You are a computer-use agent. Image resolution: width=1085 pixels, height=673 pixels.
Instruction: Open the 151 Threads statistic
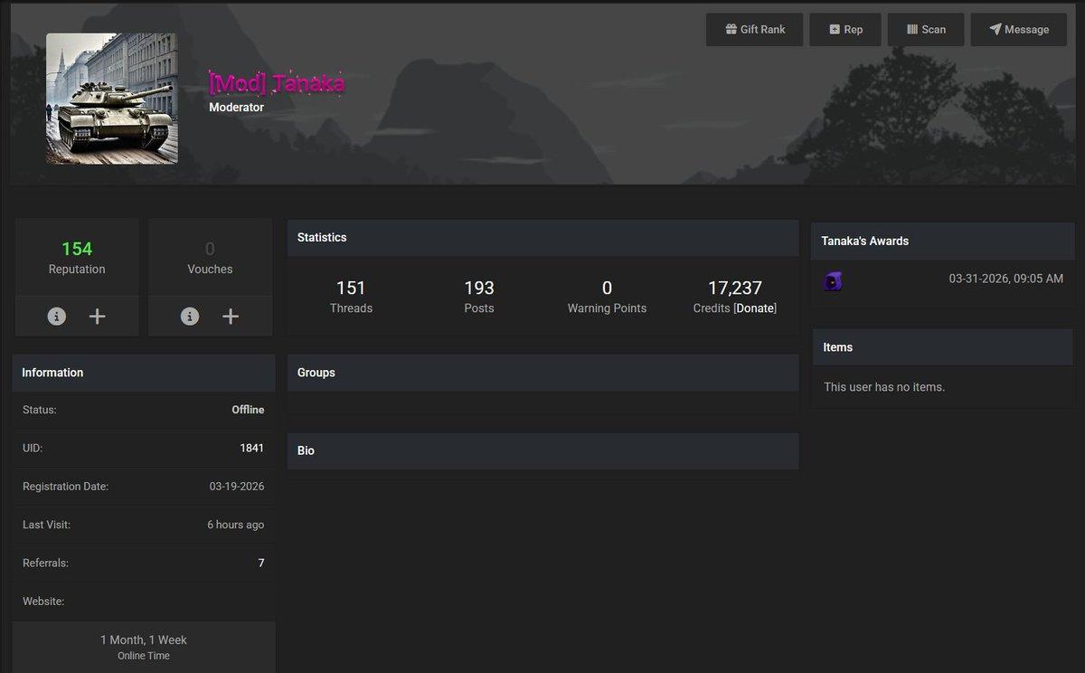(x=351, y=296)
